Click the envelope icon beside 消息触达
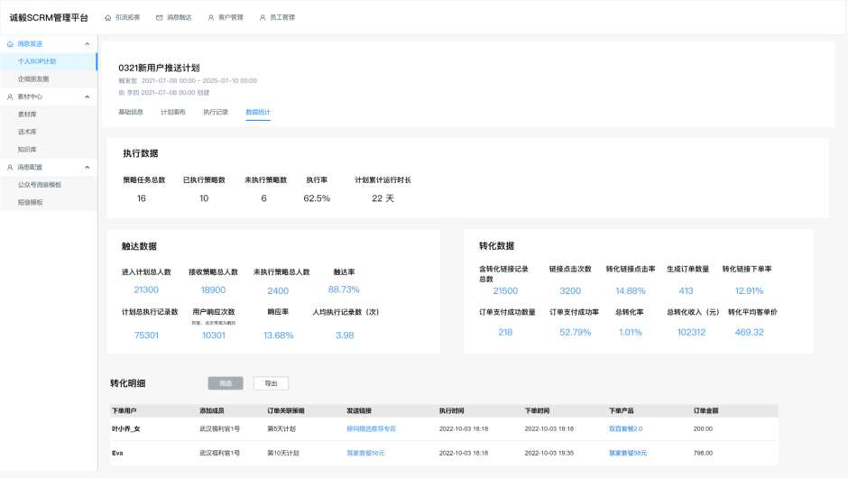 point(160,17)
